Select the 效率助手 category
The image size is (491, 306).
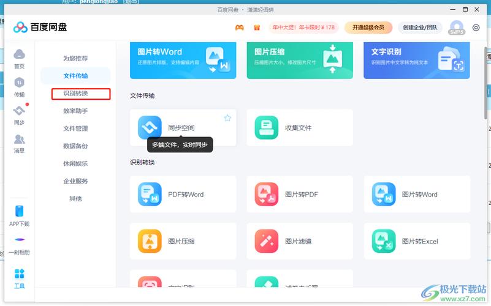click(x=75, y=111)
